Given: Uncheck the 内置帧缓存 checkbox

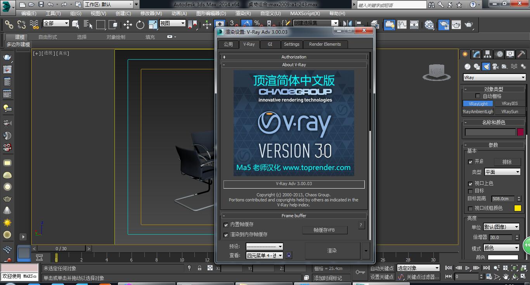Looking at the screenshot, I should (226, 225).
